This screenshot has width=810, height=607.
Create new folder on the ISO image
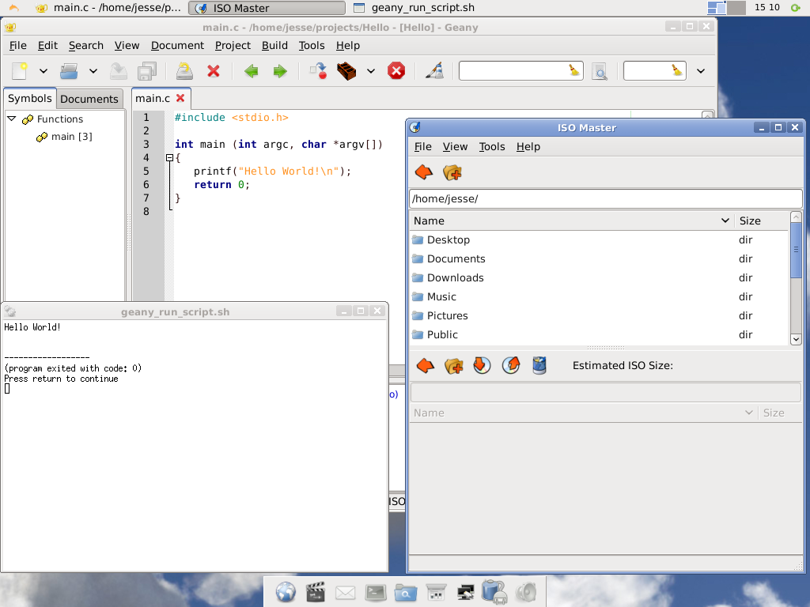454,366
